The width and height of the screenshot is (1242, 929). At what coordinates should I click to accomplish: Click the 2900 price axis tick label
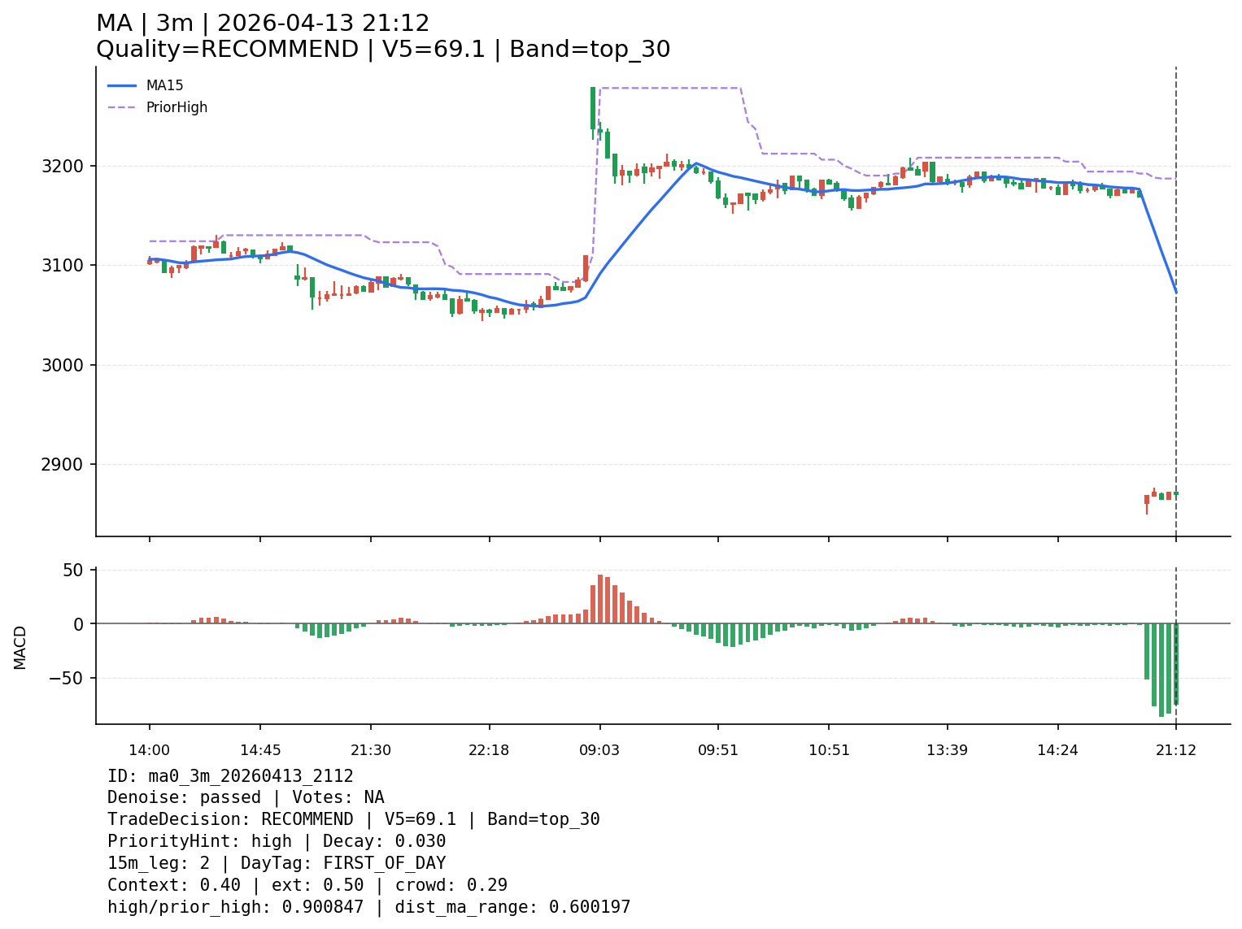coord(62,465)
